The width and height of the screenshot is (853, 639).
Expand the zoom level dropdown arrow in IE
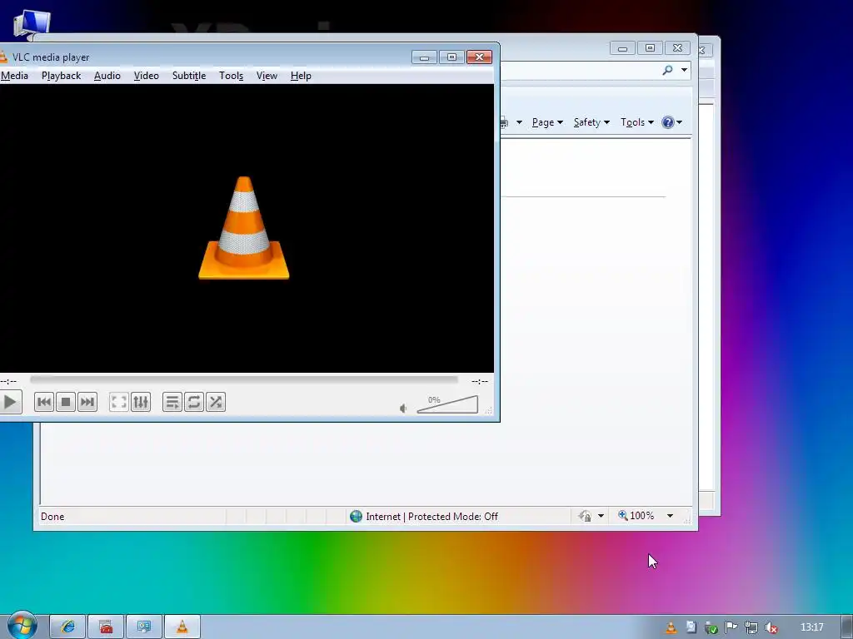coord(671,516)
